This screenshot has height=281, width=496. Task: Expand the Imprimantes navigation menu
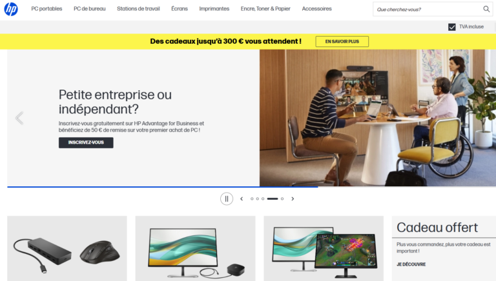[214, 9]
